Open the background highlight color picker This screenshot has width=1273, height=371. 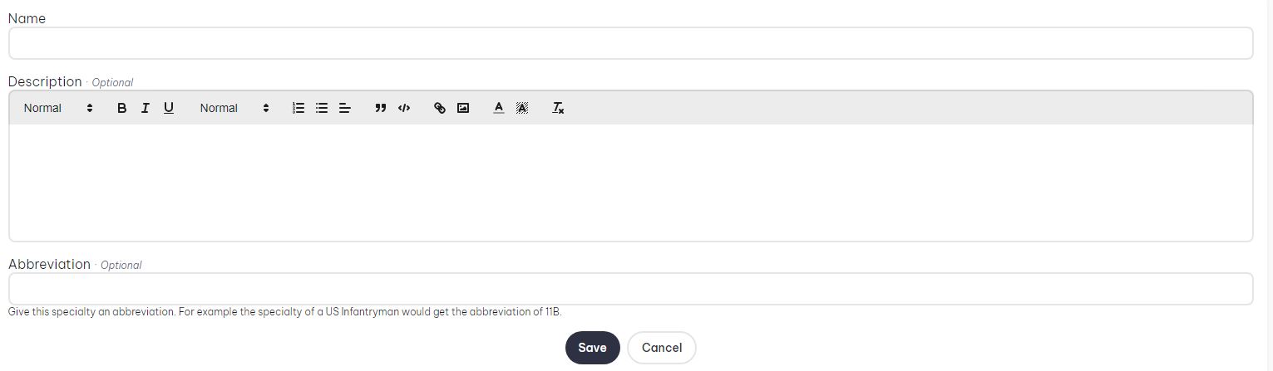pyautogui.click(x=522, y=108)
